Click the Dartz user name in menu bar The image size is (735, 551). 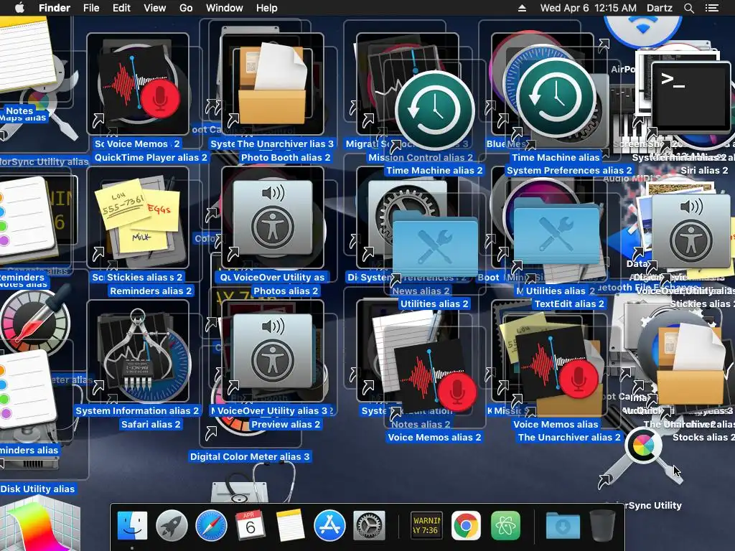660,8
